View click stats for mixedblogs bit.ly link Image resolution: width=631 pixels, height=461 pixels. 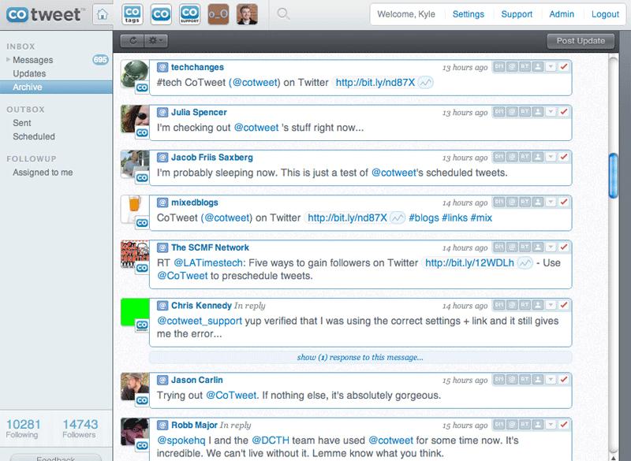398,218
